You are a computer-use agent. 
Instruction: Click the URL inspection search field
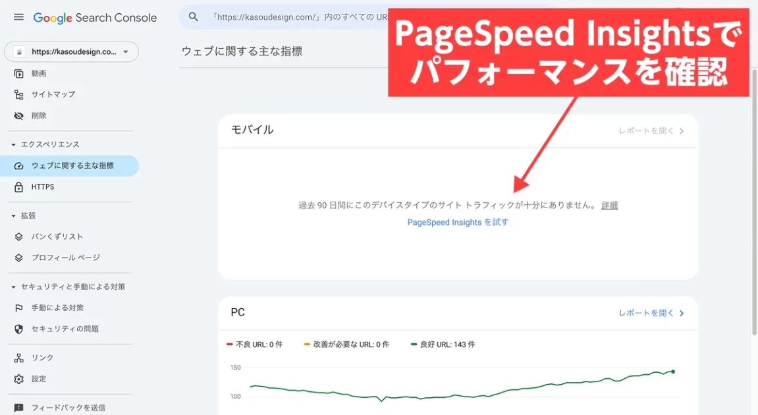(296, 17)
